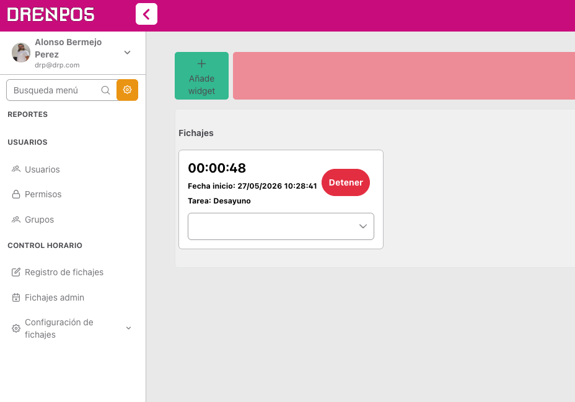Viewport: 575px width, 402px height.
Task: Collapse sidebar with back arrow button
Action: point(146,14)
